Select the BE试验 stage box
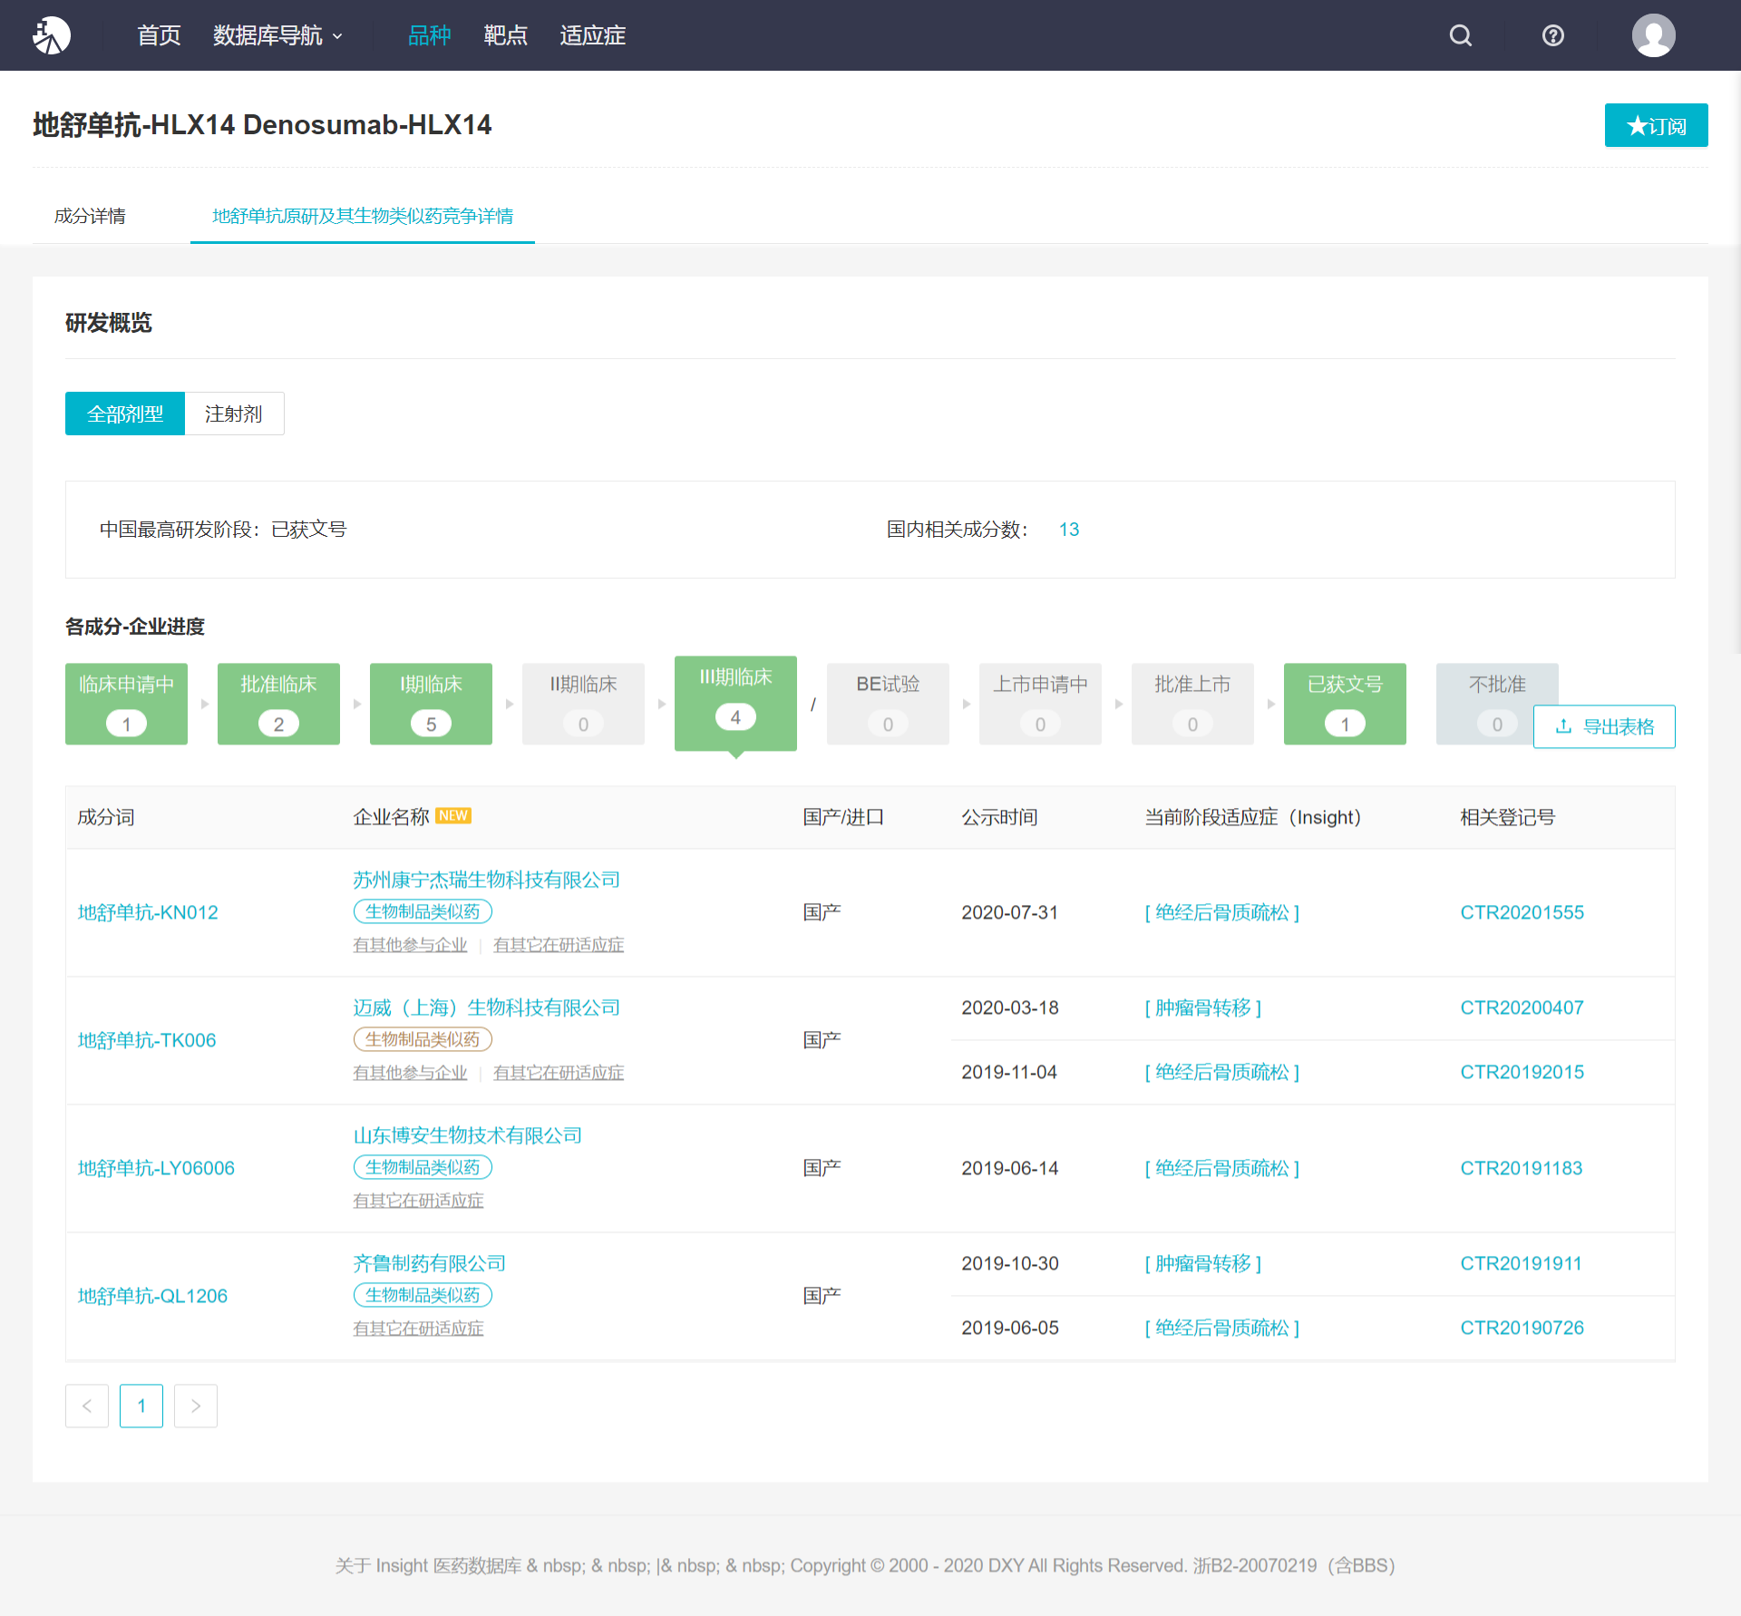 pyautogui.click(x=888, y=704)
